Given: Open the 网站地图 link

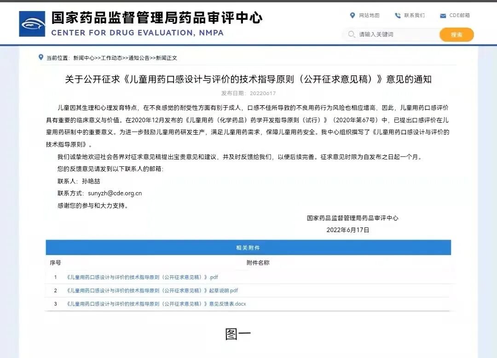Looking at the screenshot, I should [x=369, y=15].
